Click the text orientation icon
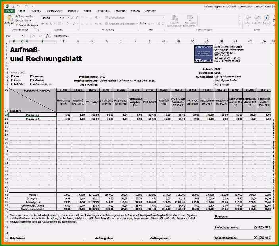Viewport: 279px width, 246px height. tap(97, 18)
